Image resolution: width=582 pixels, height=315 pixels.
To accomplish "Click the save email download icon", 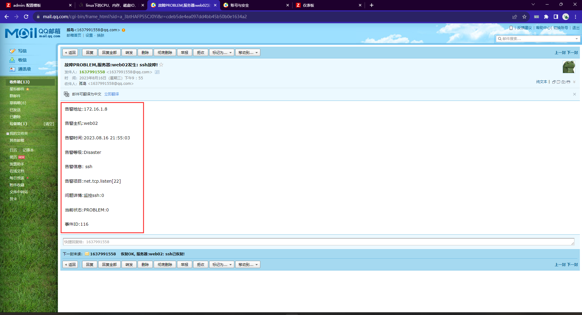I will click(563, 82).
